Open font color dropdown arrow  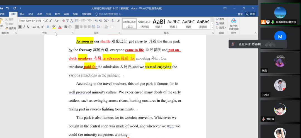point(63,27)
